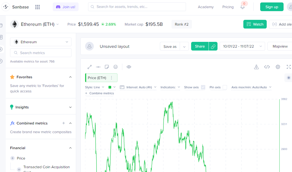The width and height of the screenshot is (292, 172).
Task: Enable the Pin axis checkbox
Action: tap(225, 87)
